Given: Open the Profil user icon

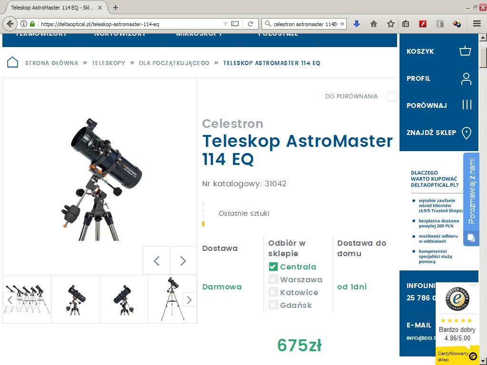Looking at the screenshot, I should coord(466,79).
